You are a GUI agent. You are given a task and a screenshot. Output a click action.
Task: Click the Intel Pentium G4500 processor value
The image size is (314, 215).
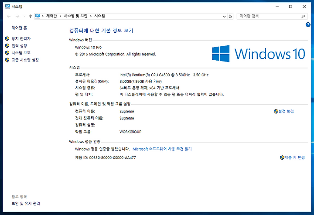(x=164, y=75)
